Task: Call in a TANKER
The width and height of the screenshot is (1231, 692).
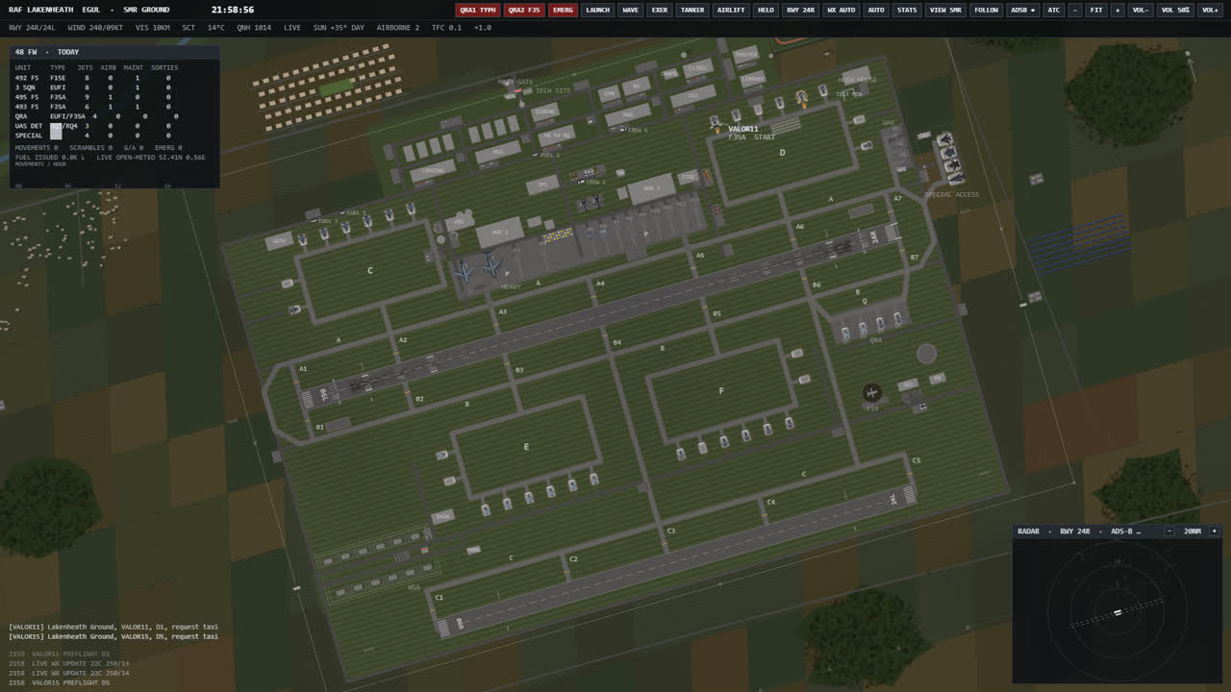Action: pos(691,10)
